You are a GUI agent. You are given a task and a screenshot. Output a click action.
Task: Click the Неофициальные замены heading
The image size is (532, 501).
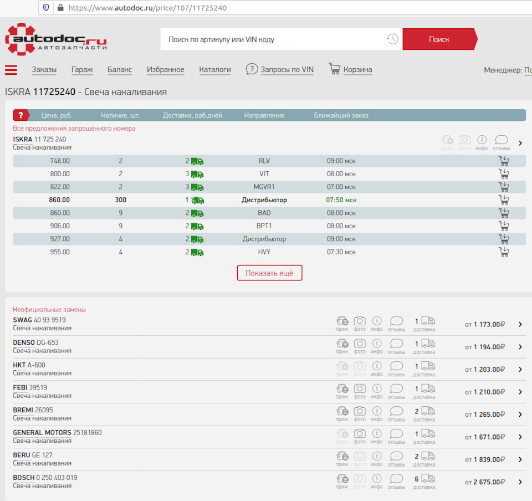coord(49,309)
